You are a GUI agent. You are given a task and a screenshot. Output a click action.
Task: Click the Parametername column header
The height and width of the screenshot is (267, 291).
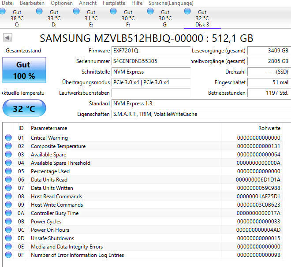pos(124,128)
